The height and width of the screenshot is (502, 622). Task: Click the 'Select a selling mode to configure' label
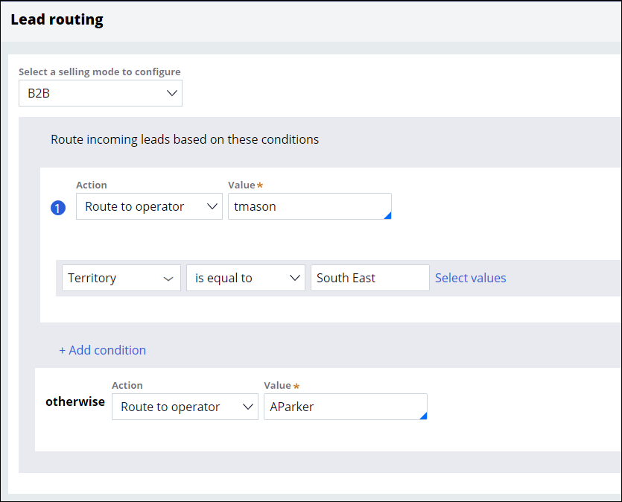point(99,72)
